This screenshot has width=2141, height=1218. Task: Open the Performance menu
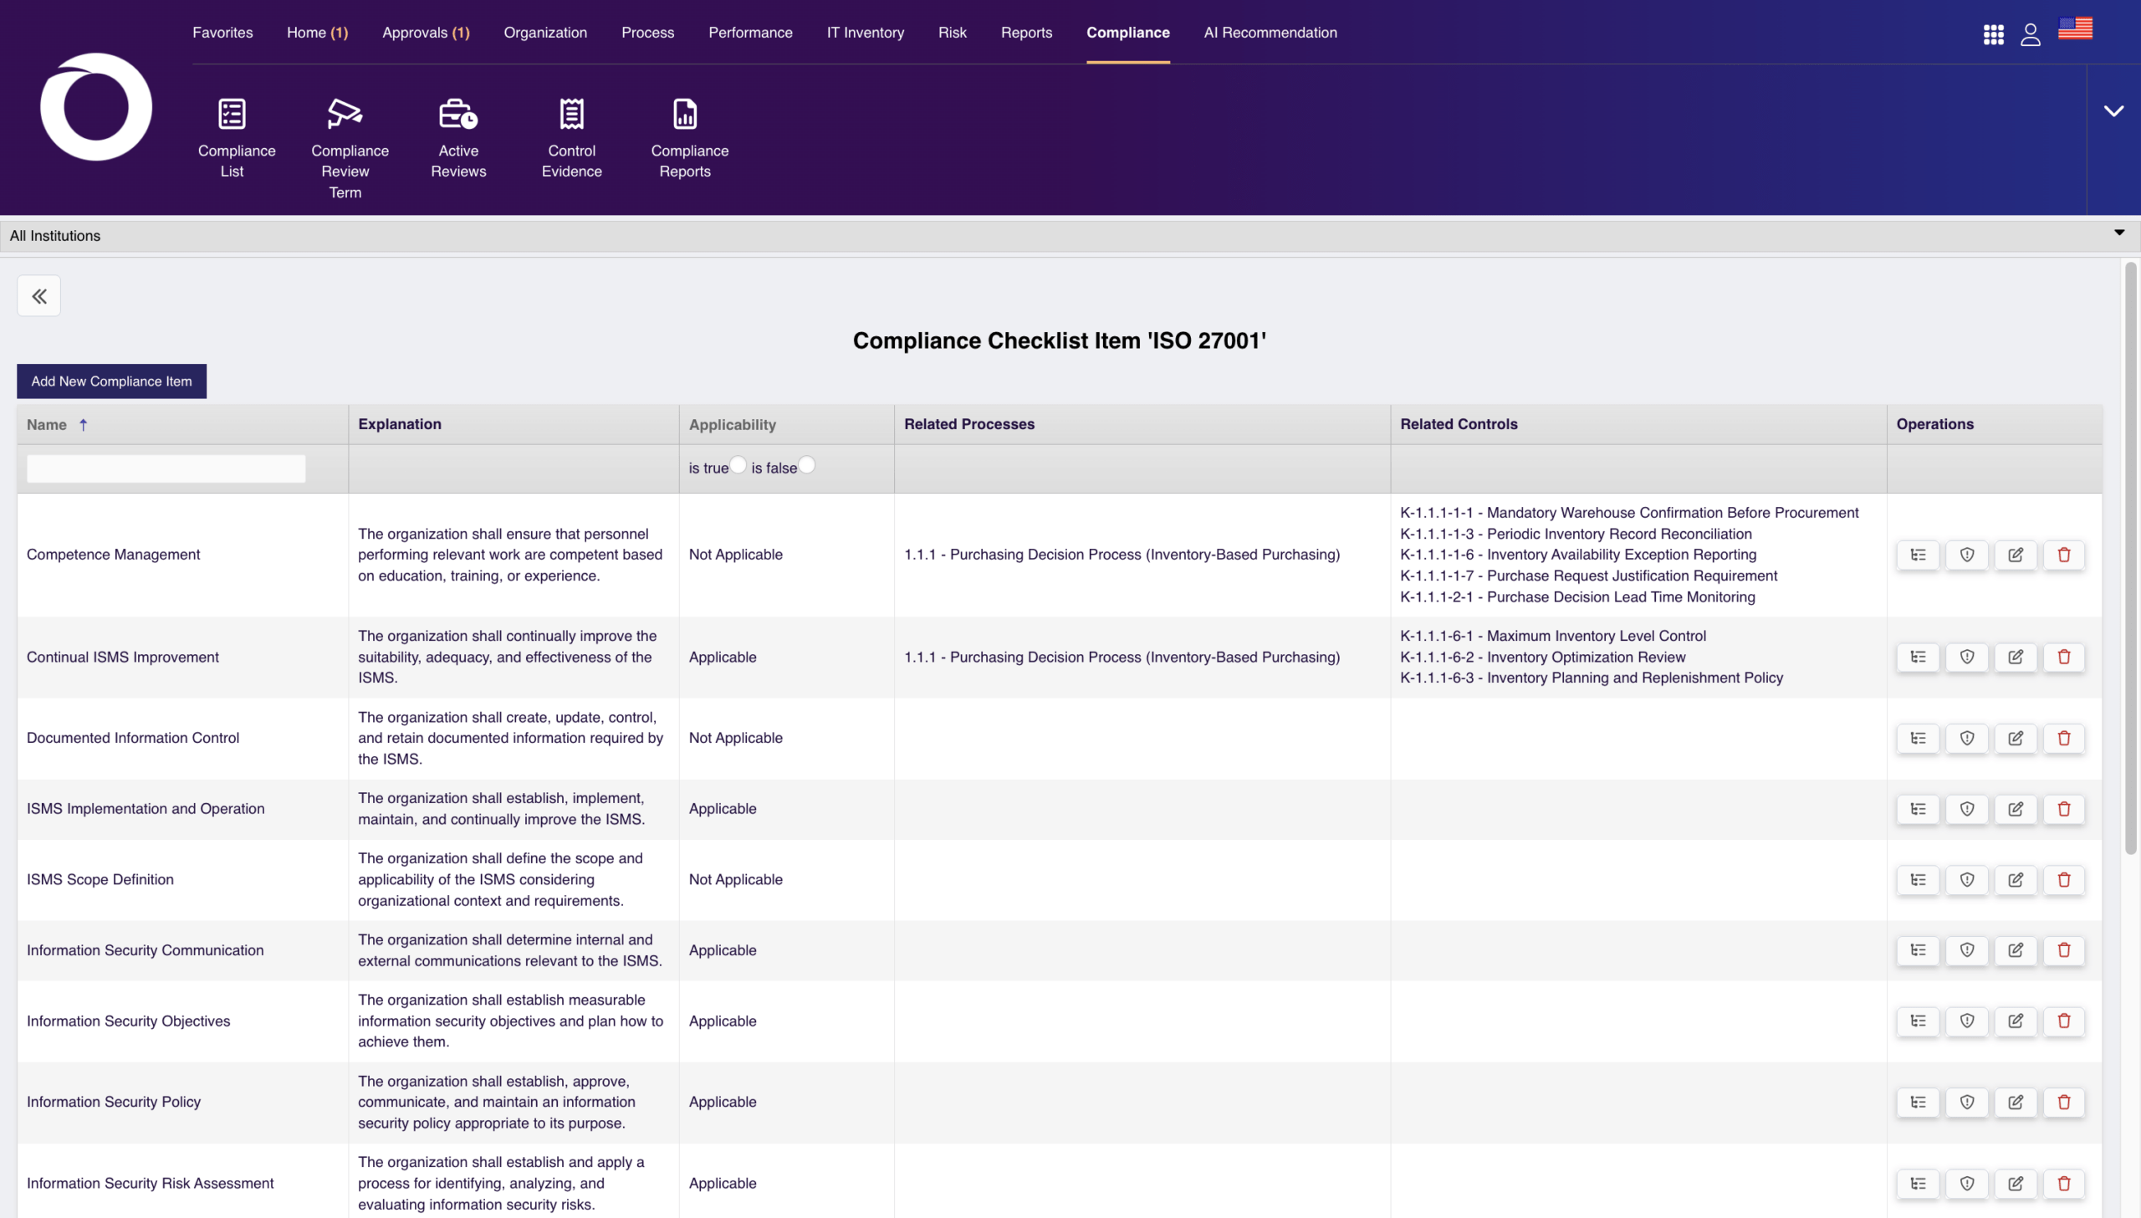point(750,33)
